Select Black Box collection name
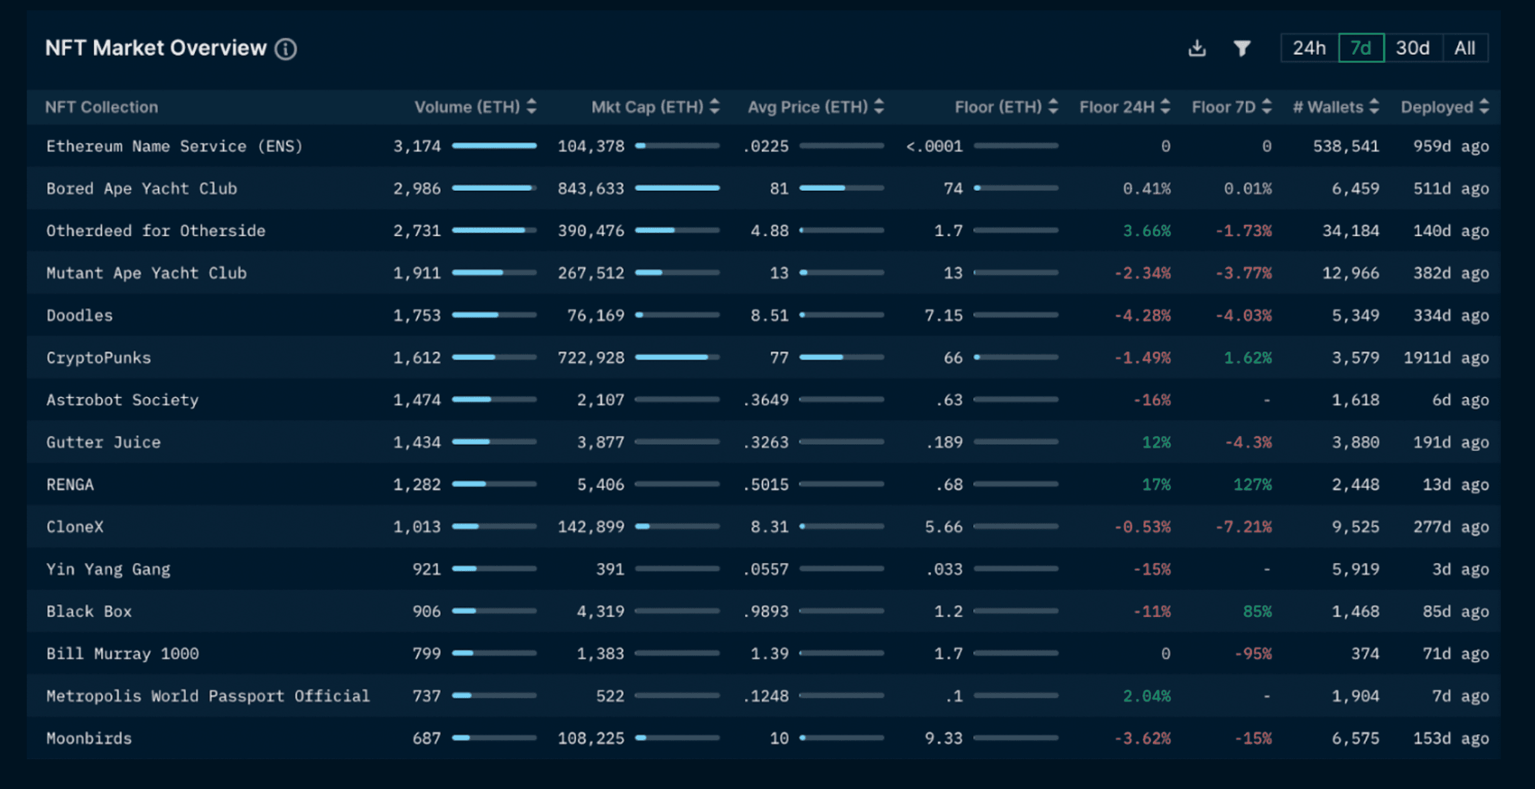The width and height of the screenshot is (1535, 789). click(x=89, y=611)
